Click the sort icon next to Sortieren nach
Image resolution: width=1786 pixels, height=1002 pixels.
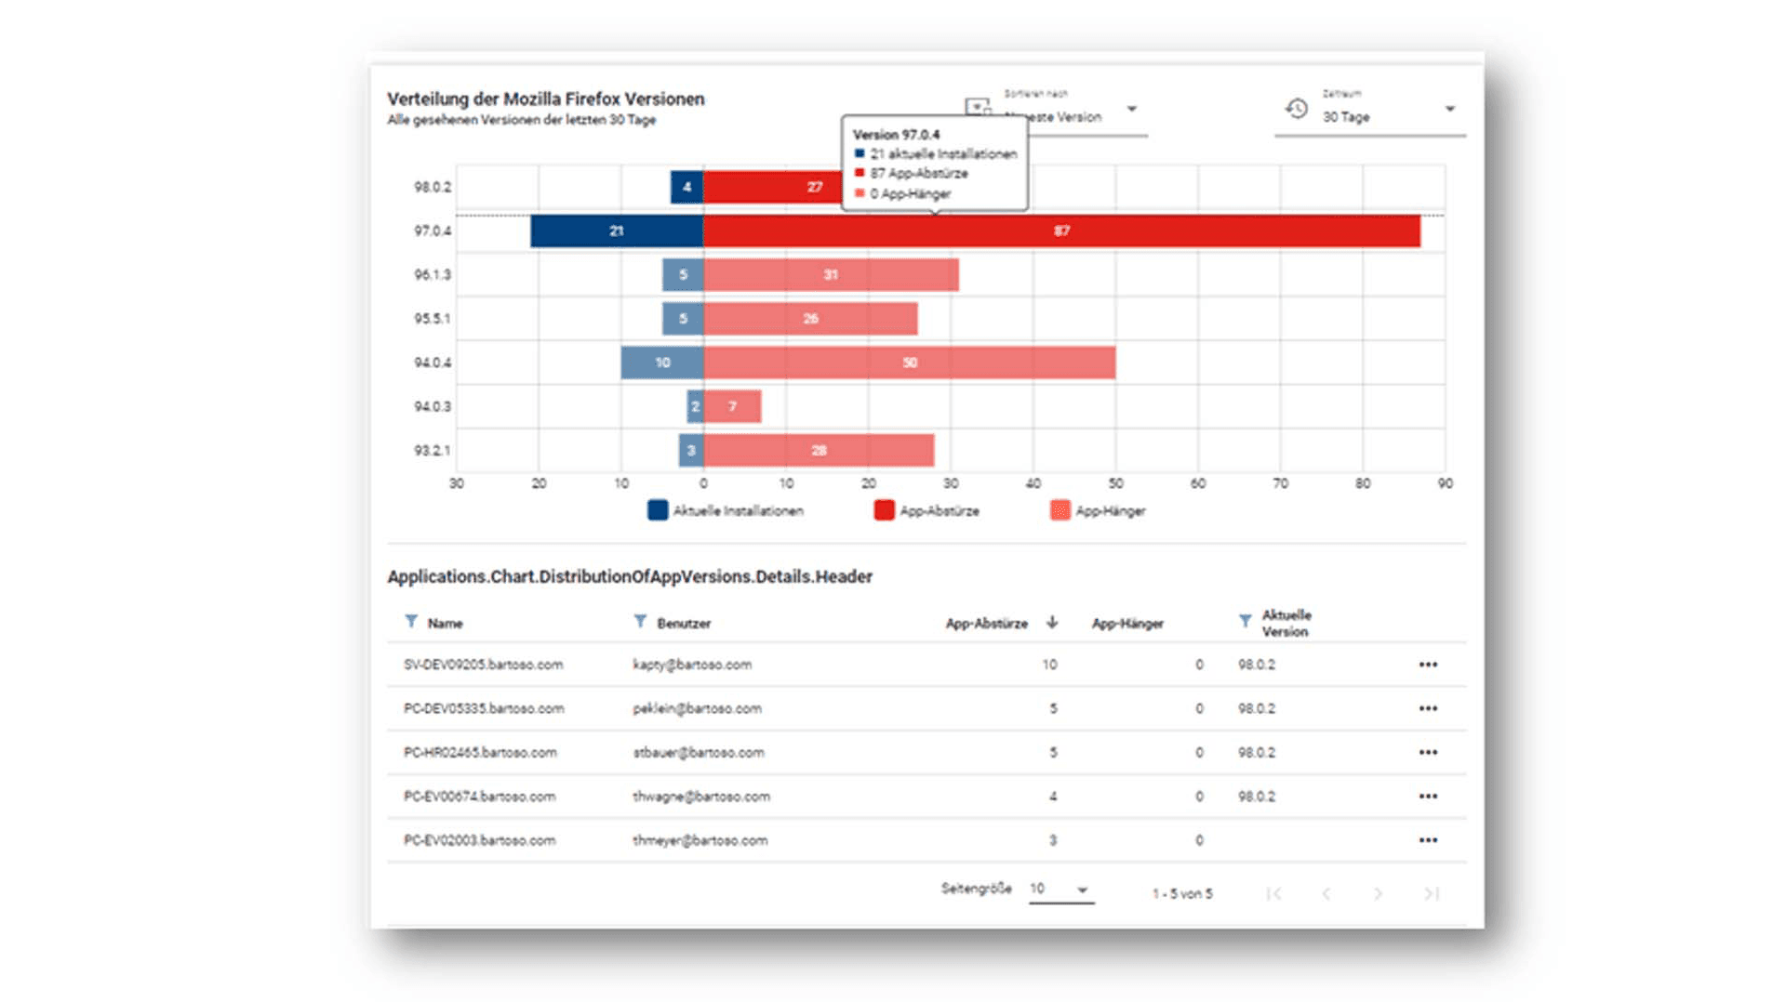point(978,107)
